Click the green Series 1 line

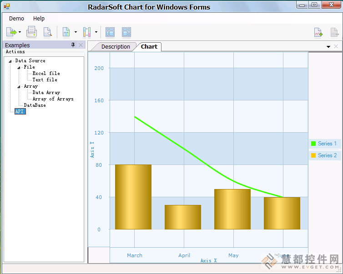coord(184,149)
